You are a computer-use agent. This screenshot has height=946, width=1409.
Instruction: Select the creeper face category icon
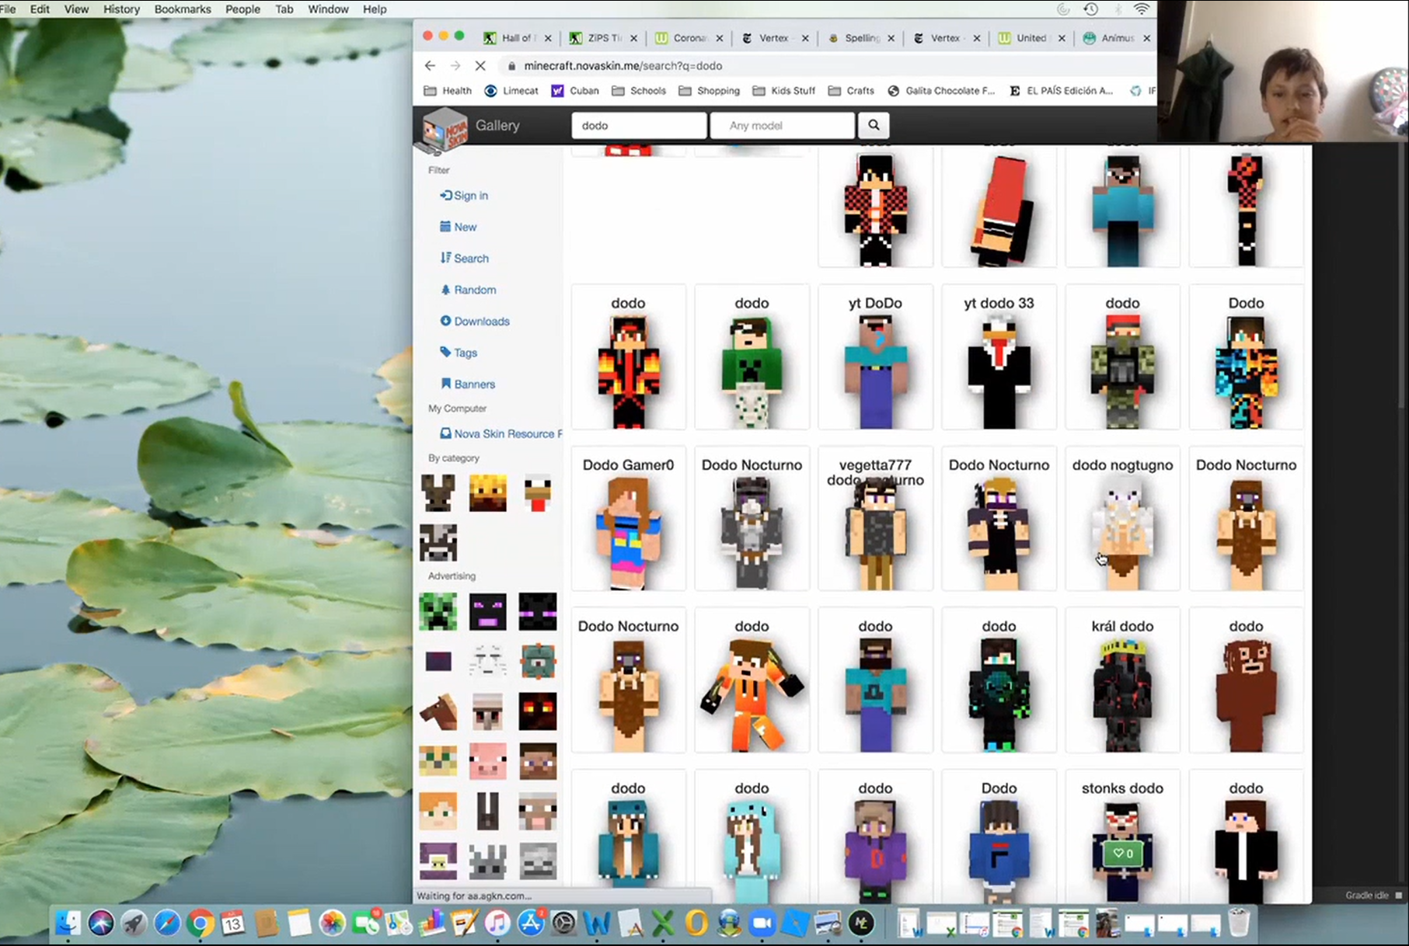[x=438, y=611]
